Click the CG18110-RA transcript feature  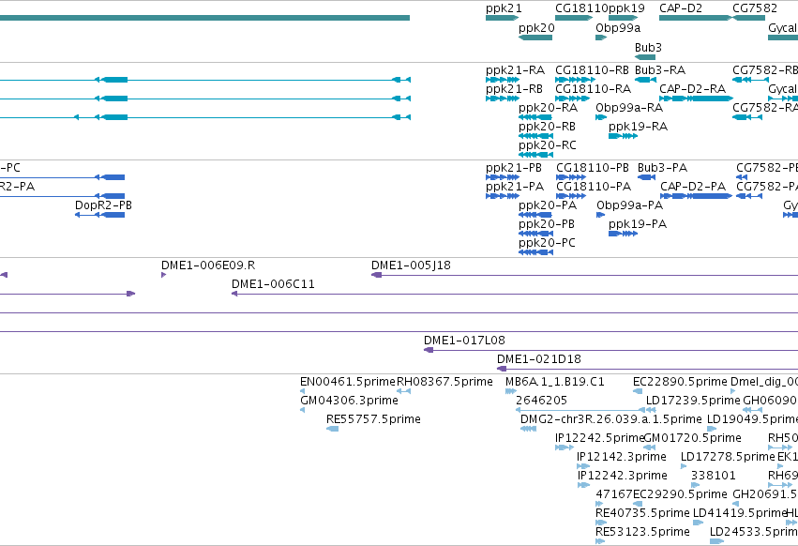click(572, 99)
